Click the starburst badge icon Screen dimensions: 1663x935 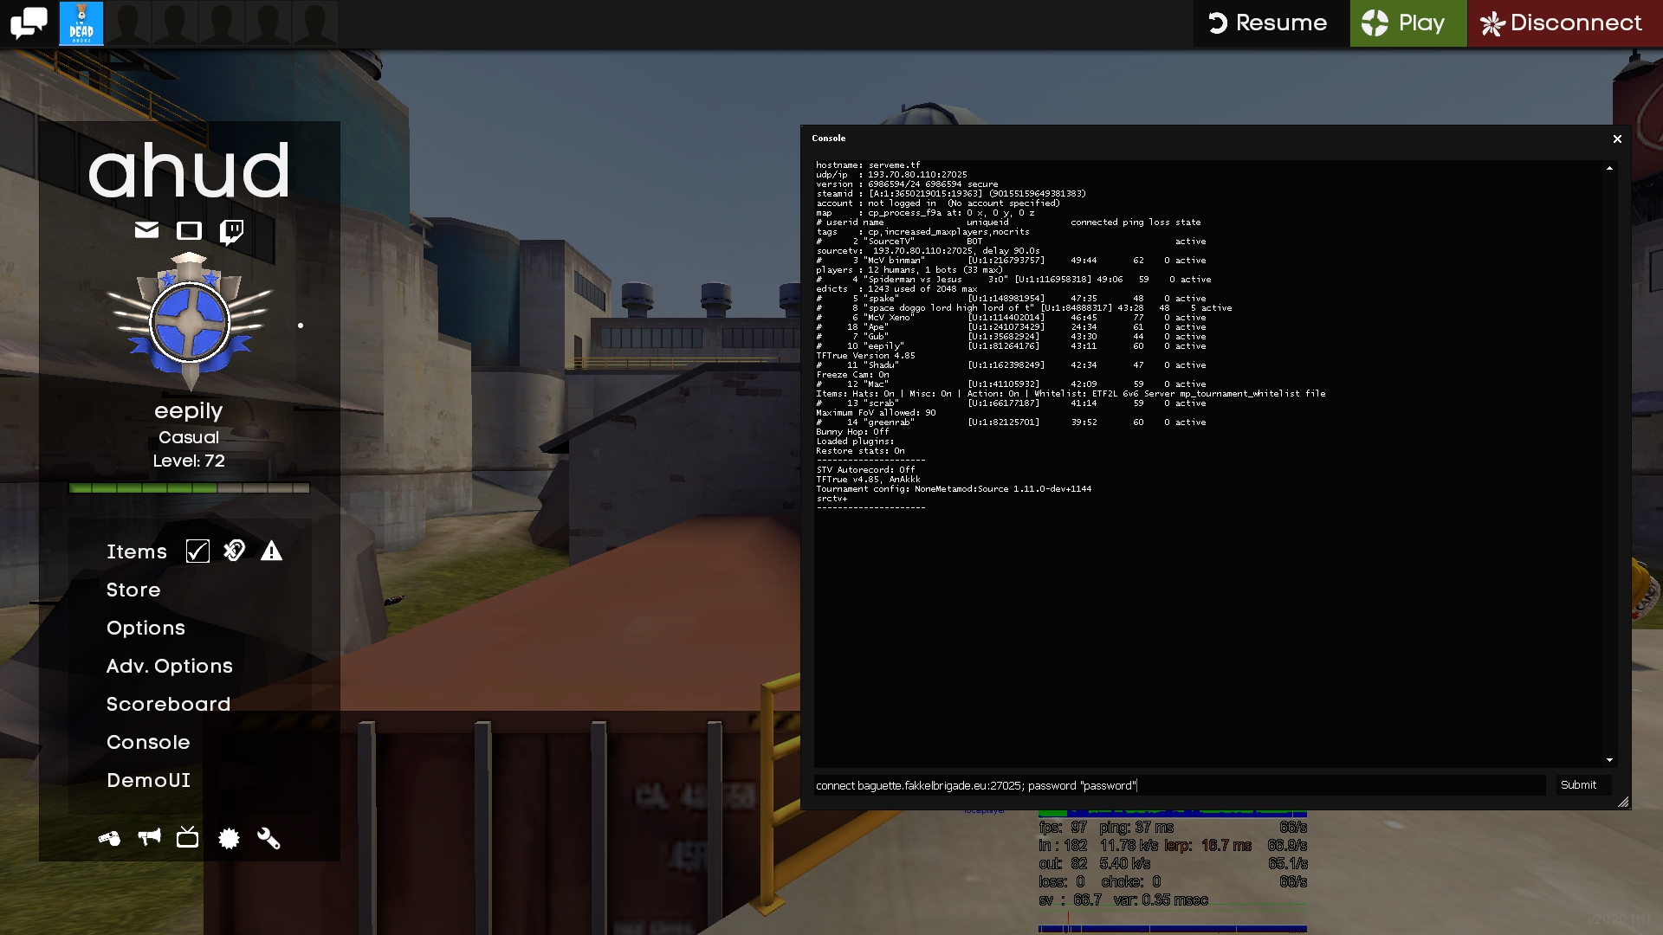pos(229,838)
